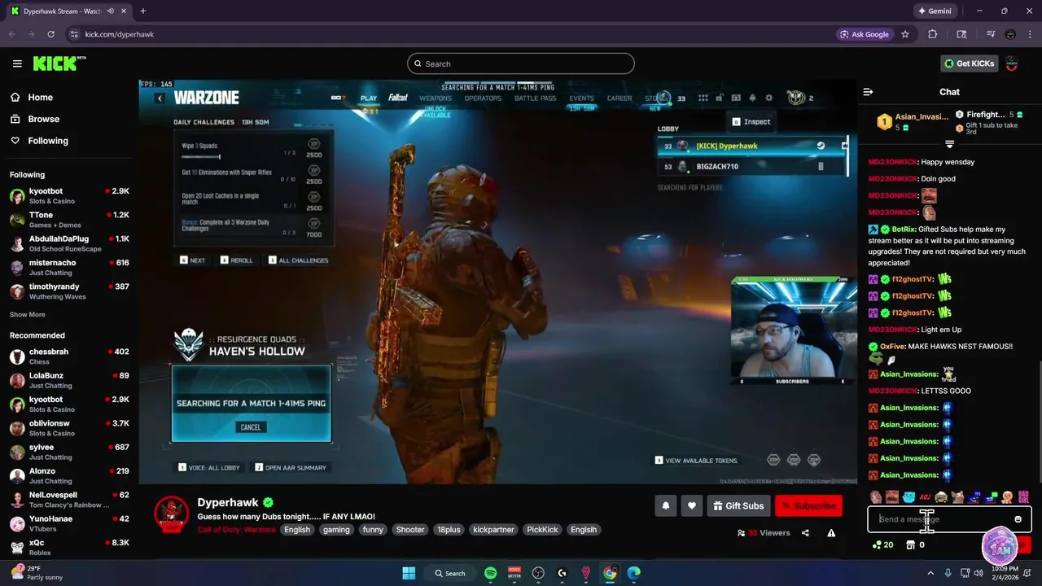Open oblivionsw recommended channel
Image resolution: width=1042 pixels, height=586 pixels.
coord(69,428)
